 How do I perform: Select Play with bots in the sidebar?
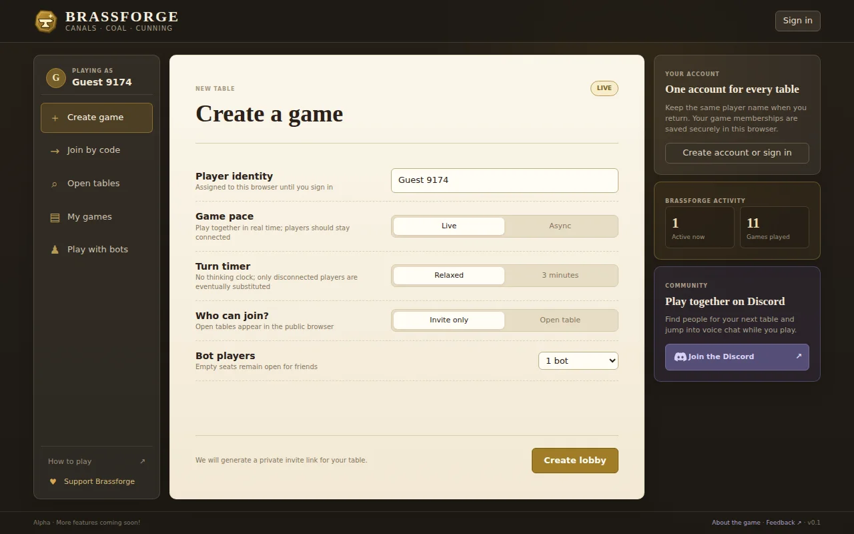(x=97, y=250)
